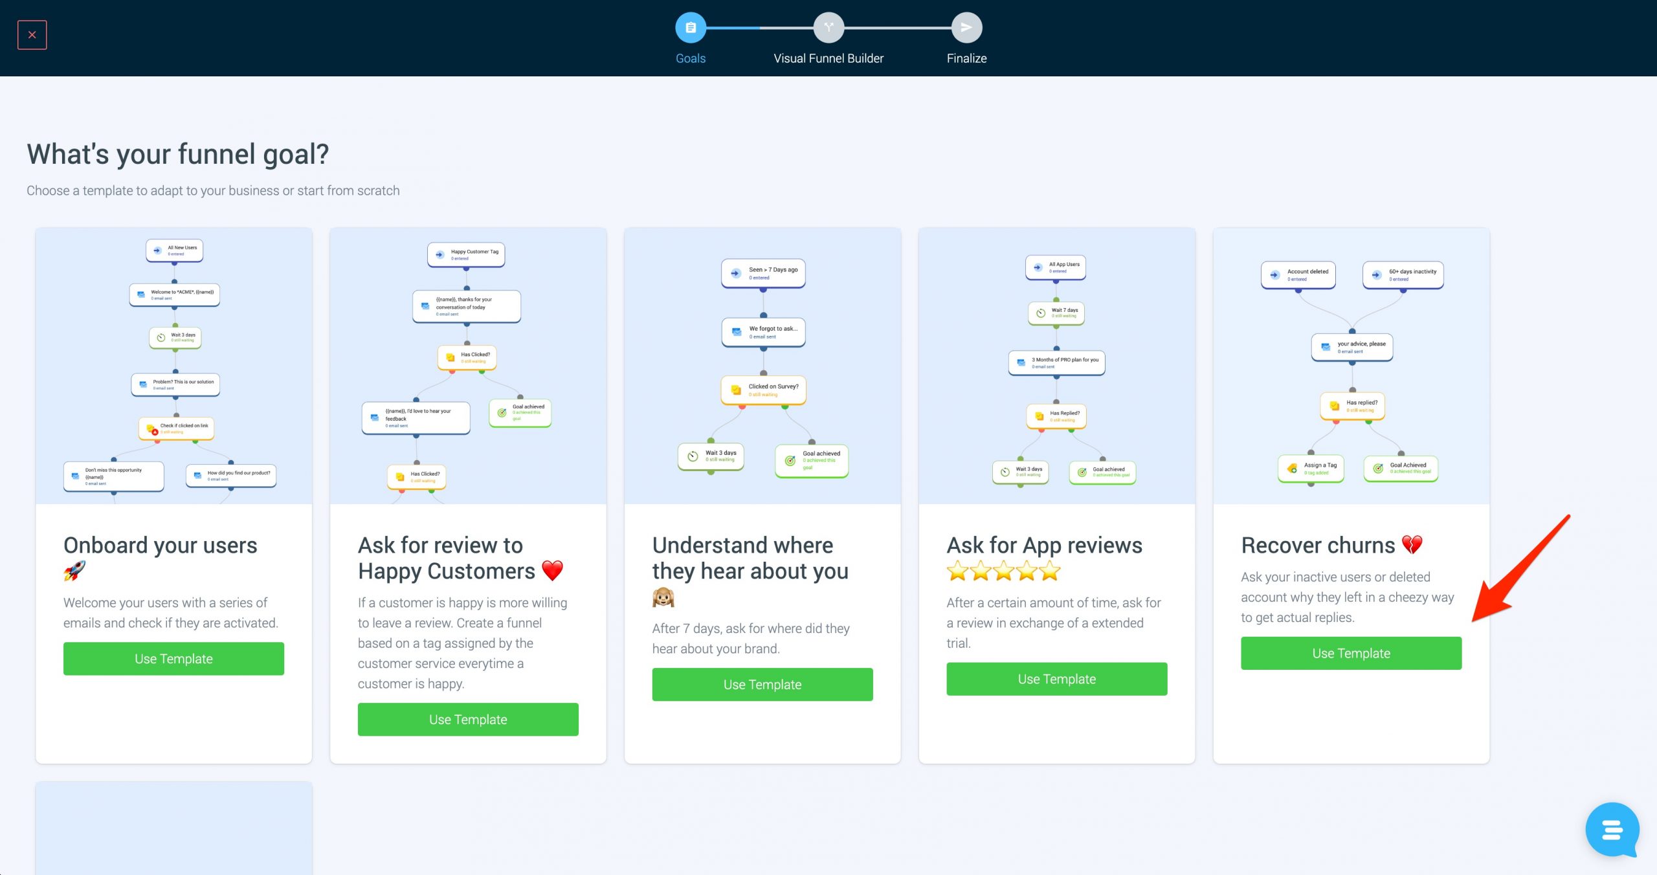This screenshot has height=875, width=1657.
Task: Click the Wait 7 days node
Action: [x=1056, y=313]
